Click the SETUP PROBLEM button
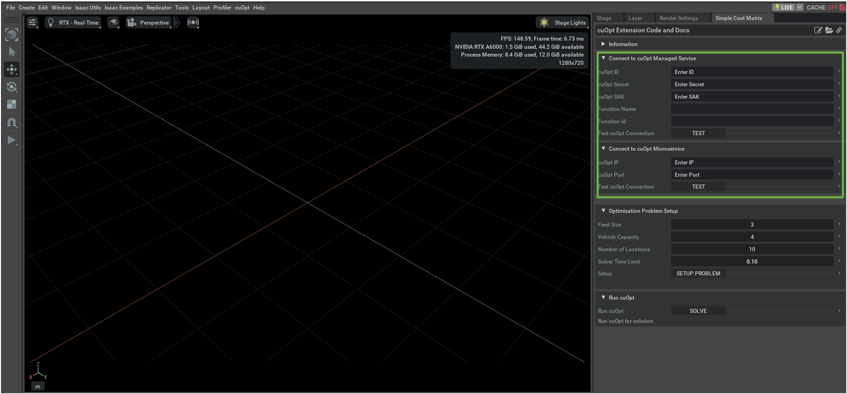Viewport: 847px width, 394px height. tap(699, 273)
